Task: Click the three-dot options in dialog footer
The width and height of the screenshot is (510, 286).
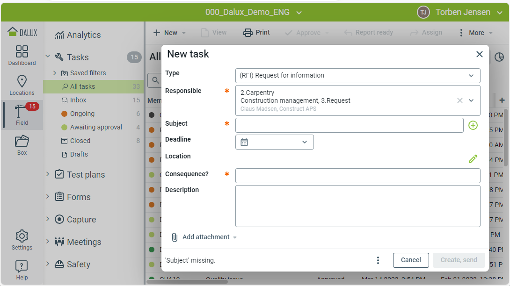Action: point(378,260)
